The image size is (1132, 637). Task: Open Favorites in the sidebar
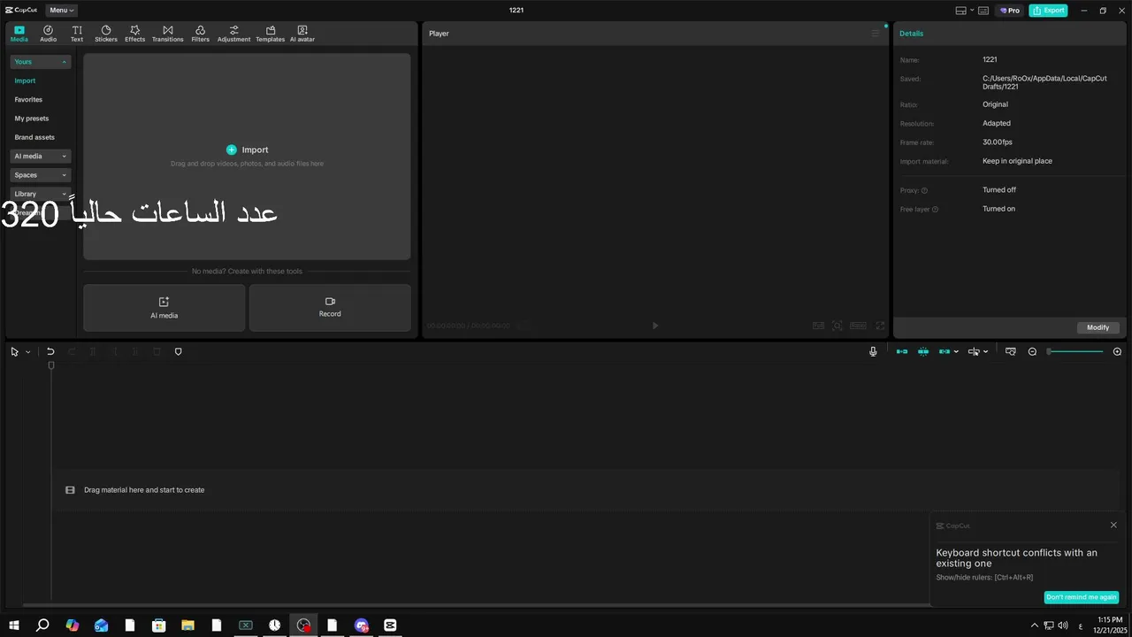point(28,100)
